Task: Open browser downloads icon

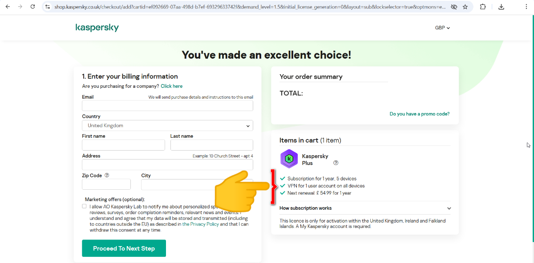Action: click(502, 7)
